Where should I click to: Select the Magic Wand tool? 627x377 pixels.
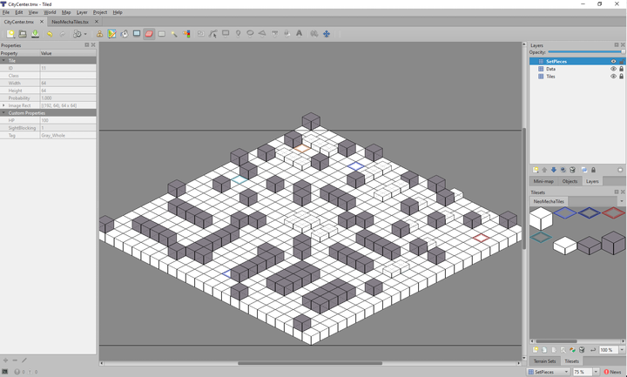pos(174,34)
